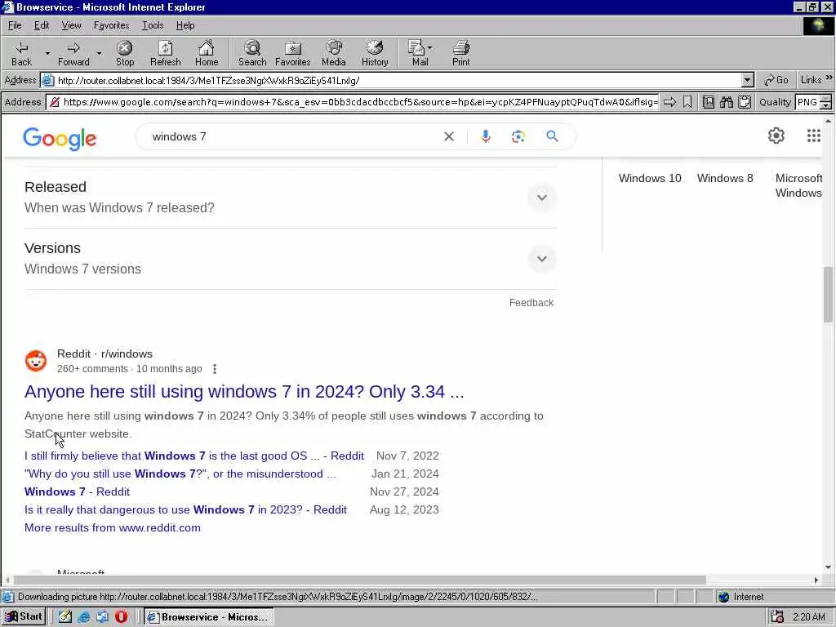Click the horizontal scrollbar thumb
This screenshot has height=627, width=836.
pyautogui.click(x=360, y=580)
